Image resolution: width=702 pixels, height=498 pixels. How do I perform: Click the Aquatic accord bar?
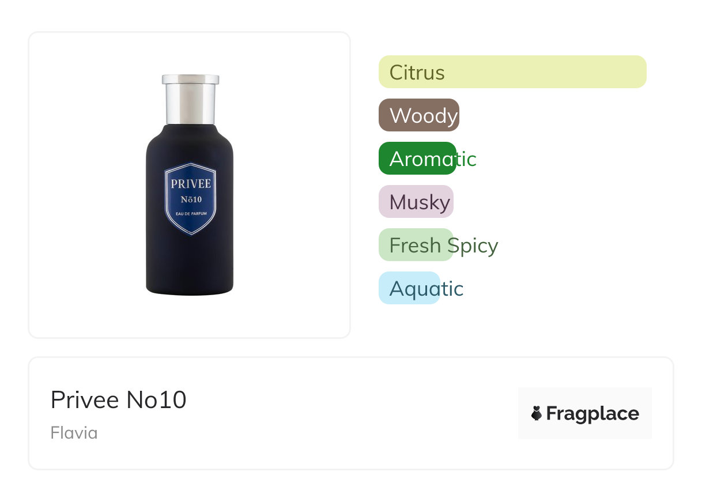pos(409,288)
